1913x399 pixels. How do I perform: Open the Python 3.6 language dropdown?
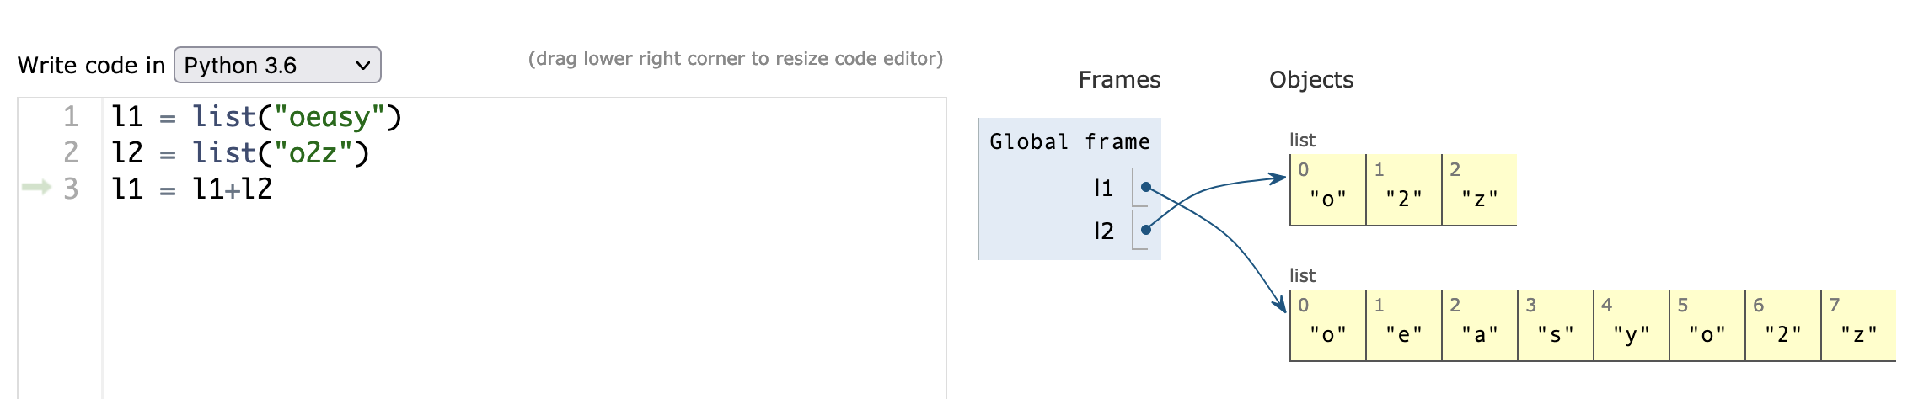coord(277,66)
